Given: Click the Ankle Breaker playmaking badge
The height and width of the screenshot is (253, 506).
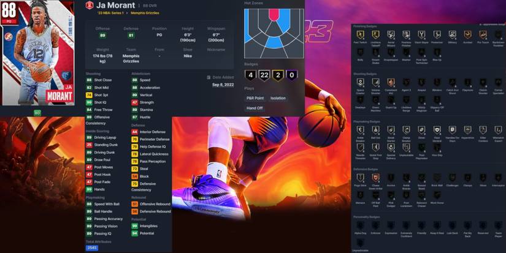Looking at the screenshot, I should (359, 130).
